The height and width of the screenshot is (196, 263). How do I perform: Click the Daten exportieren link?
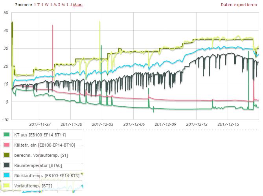click(x=239, y=5)
